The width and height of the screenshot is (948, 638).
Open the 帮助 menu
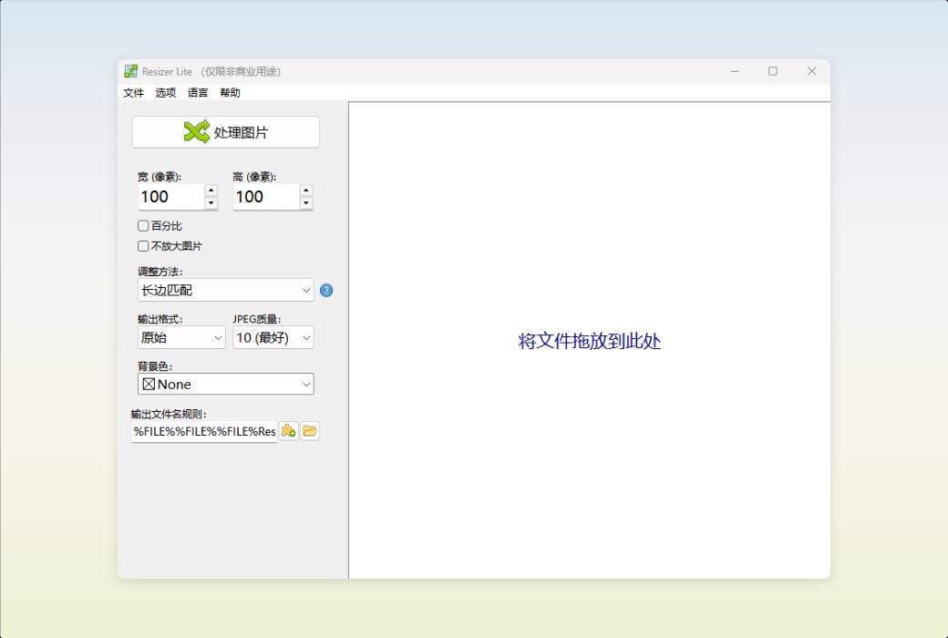point(230,92)
